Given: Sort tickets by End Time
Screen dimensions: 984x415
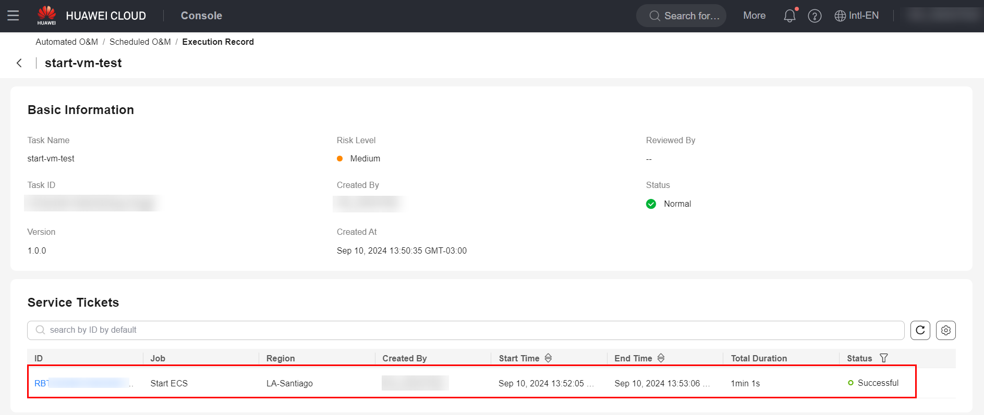Looking at the screenshot, I should tap(661, 358).
